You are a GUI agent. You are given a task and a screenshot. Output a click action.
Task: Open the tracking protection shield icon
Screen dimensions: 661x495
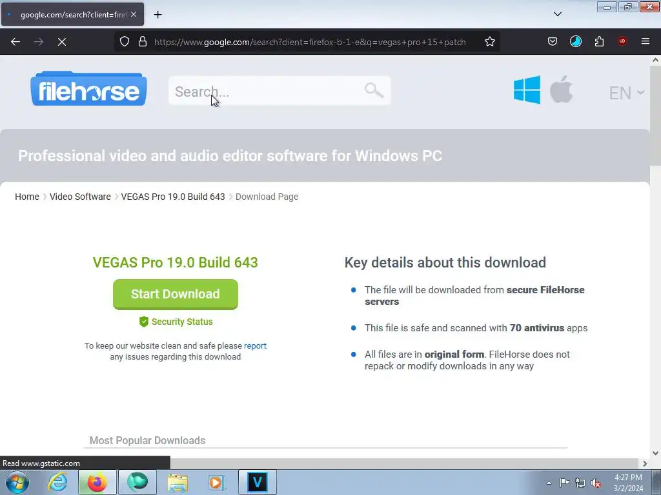(125, 41)
